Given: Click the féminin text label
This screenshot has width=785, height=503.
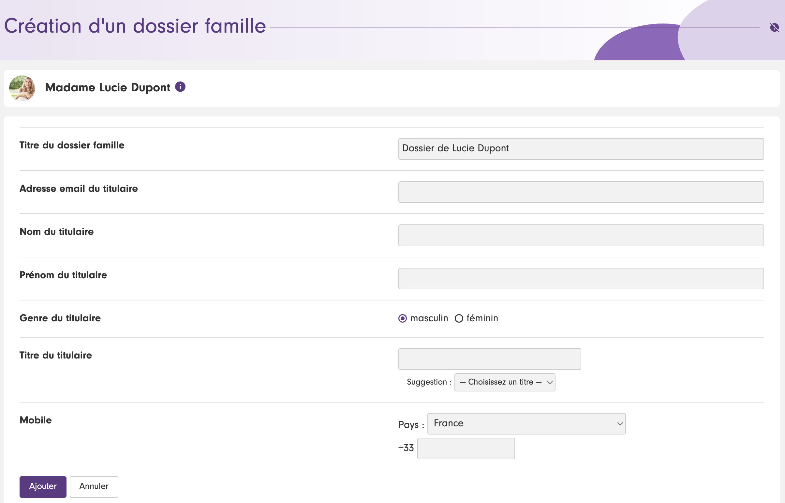Looking at the screenshot, I should point(482,318).
